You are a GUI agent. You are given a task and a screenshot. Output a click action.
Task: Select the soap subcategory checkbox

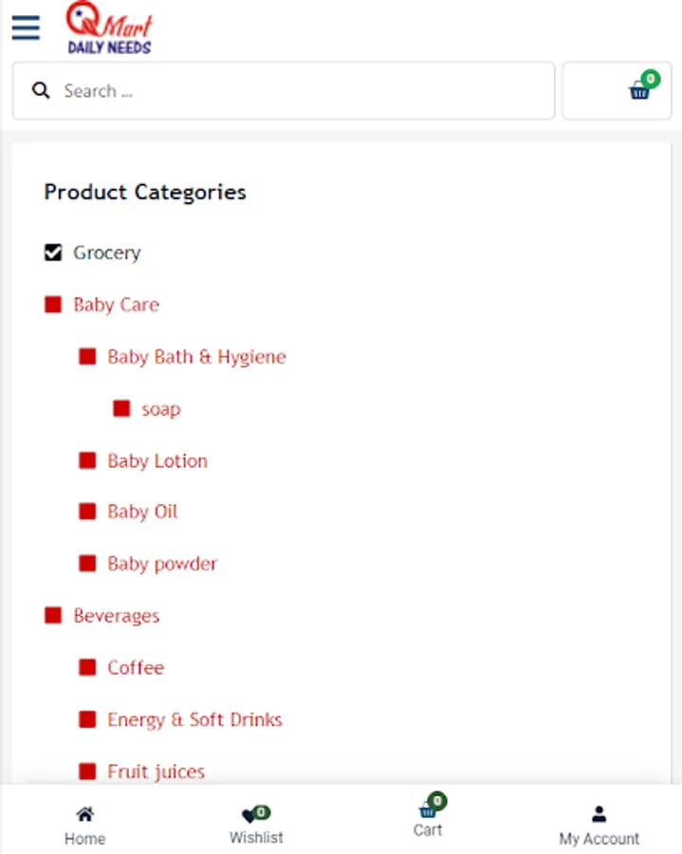pyautogui.click(x=121, y=409)
